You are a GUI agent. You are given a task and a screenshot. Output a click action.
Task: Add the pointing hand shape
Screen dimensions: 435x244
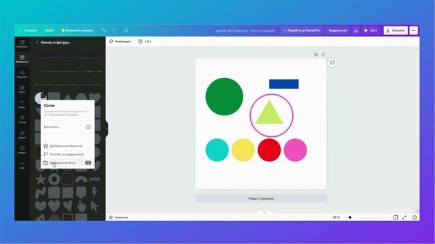[81, 206]
